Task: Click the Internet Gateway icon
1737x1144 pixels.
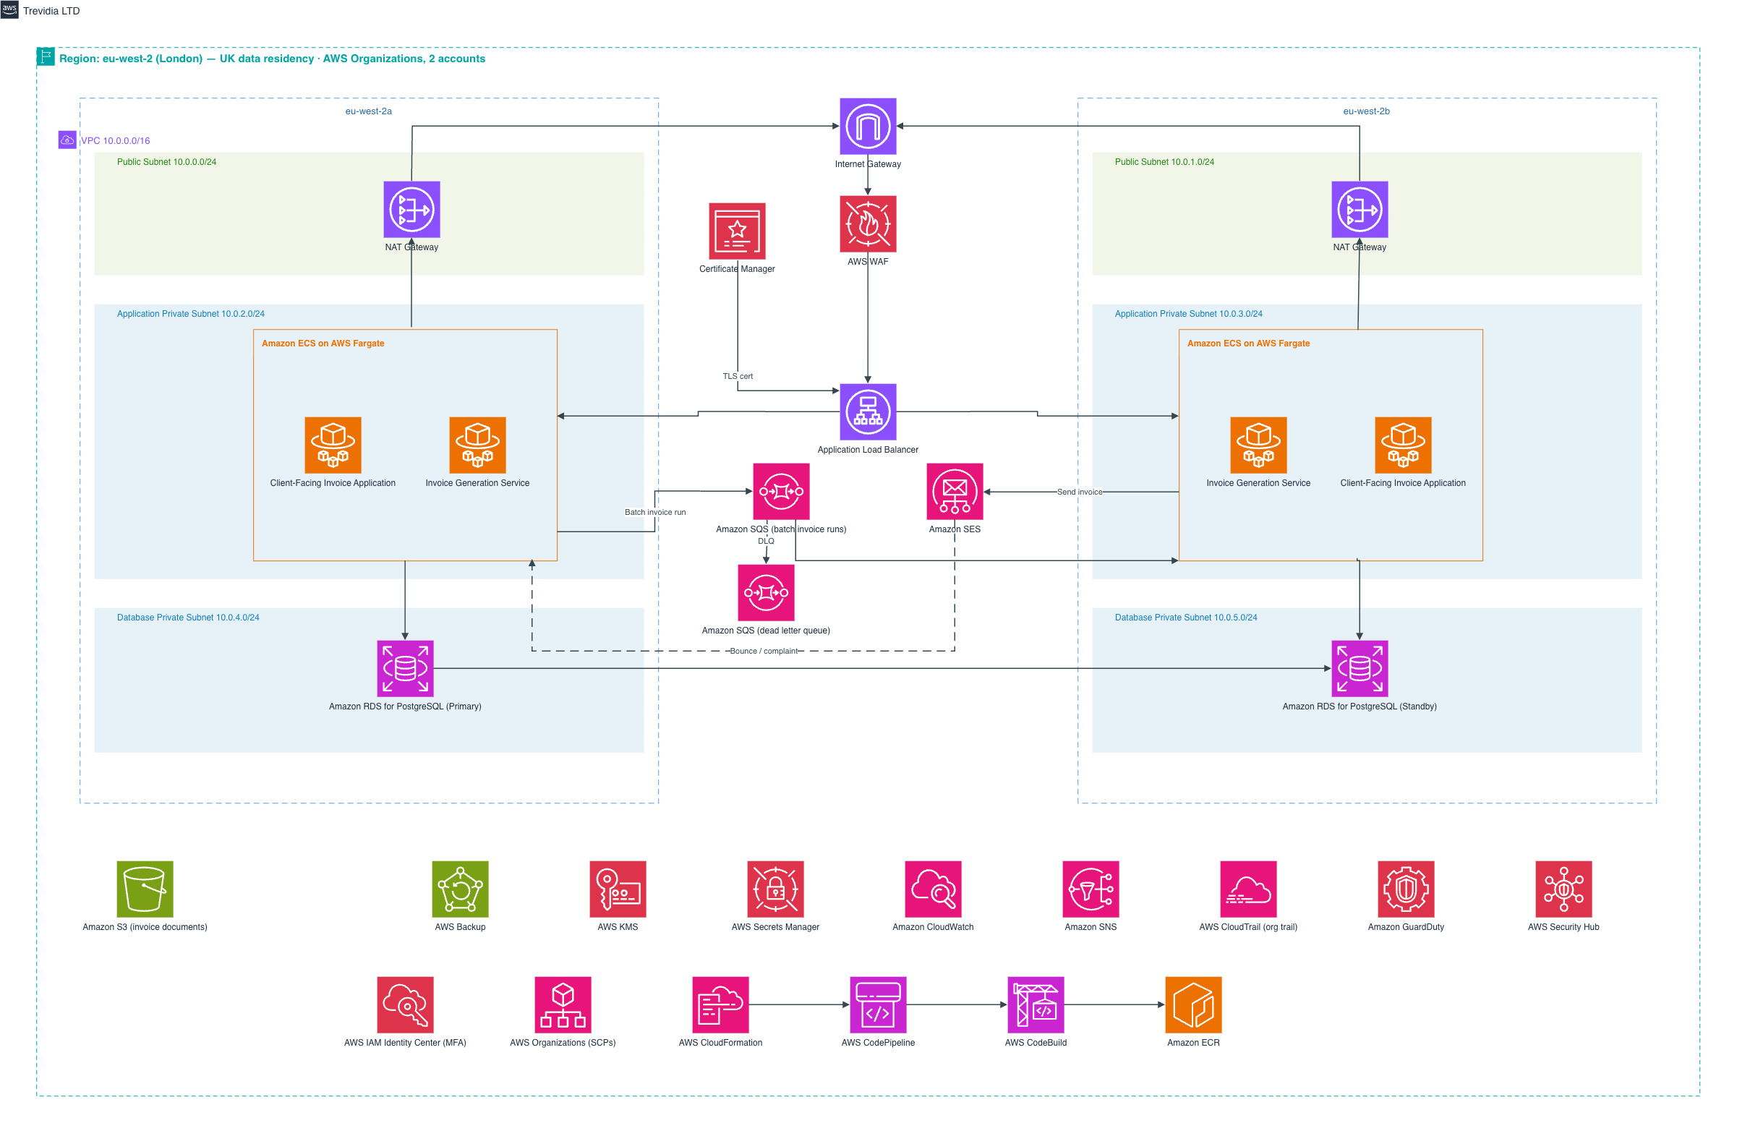Action: coord(868,127)
